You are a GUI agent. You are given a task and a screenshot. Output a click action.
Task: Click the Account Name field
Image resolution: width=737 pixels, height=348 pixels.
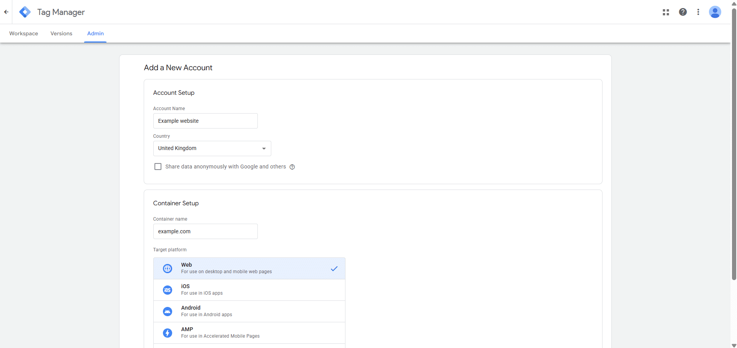[x=205, y=121]
